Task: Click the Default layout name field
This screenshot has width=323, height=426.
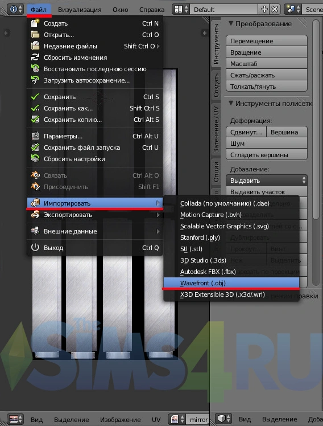Action: [224, 9]
